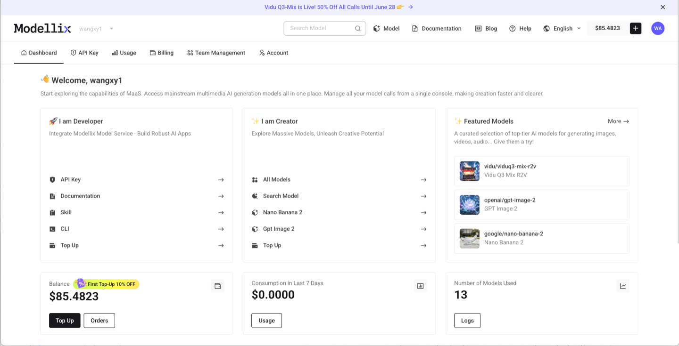
Task: Click the Orders button
Action: point(99,321)
